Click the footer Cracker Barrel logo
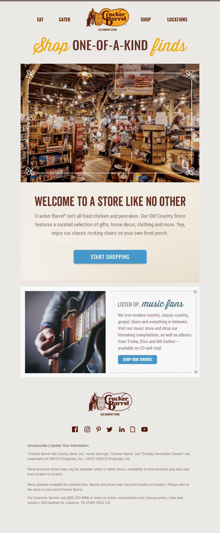The image size is (220, 533). coord(110,404)
